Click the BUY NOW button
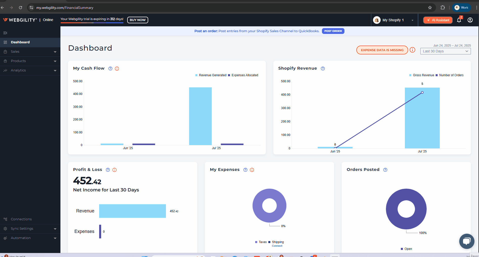 point(138,20)
